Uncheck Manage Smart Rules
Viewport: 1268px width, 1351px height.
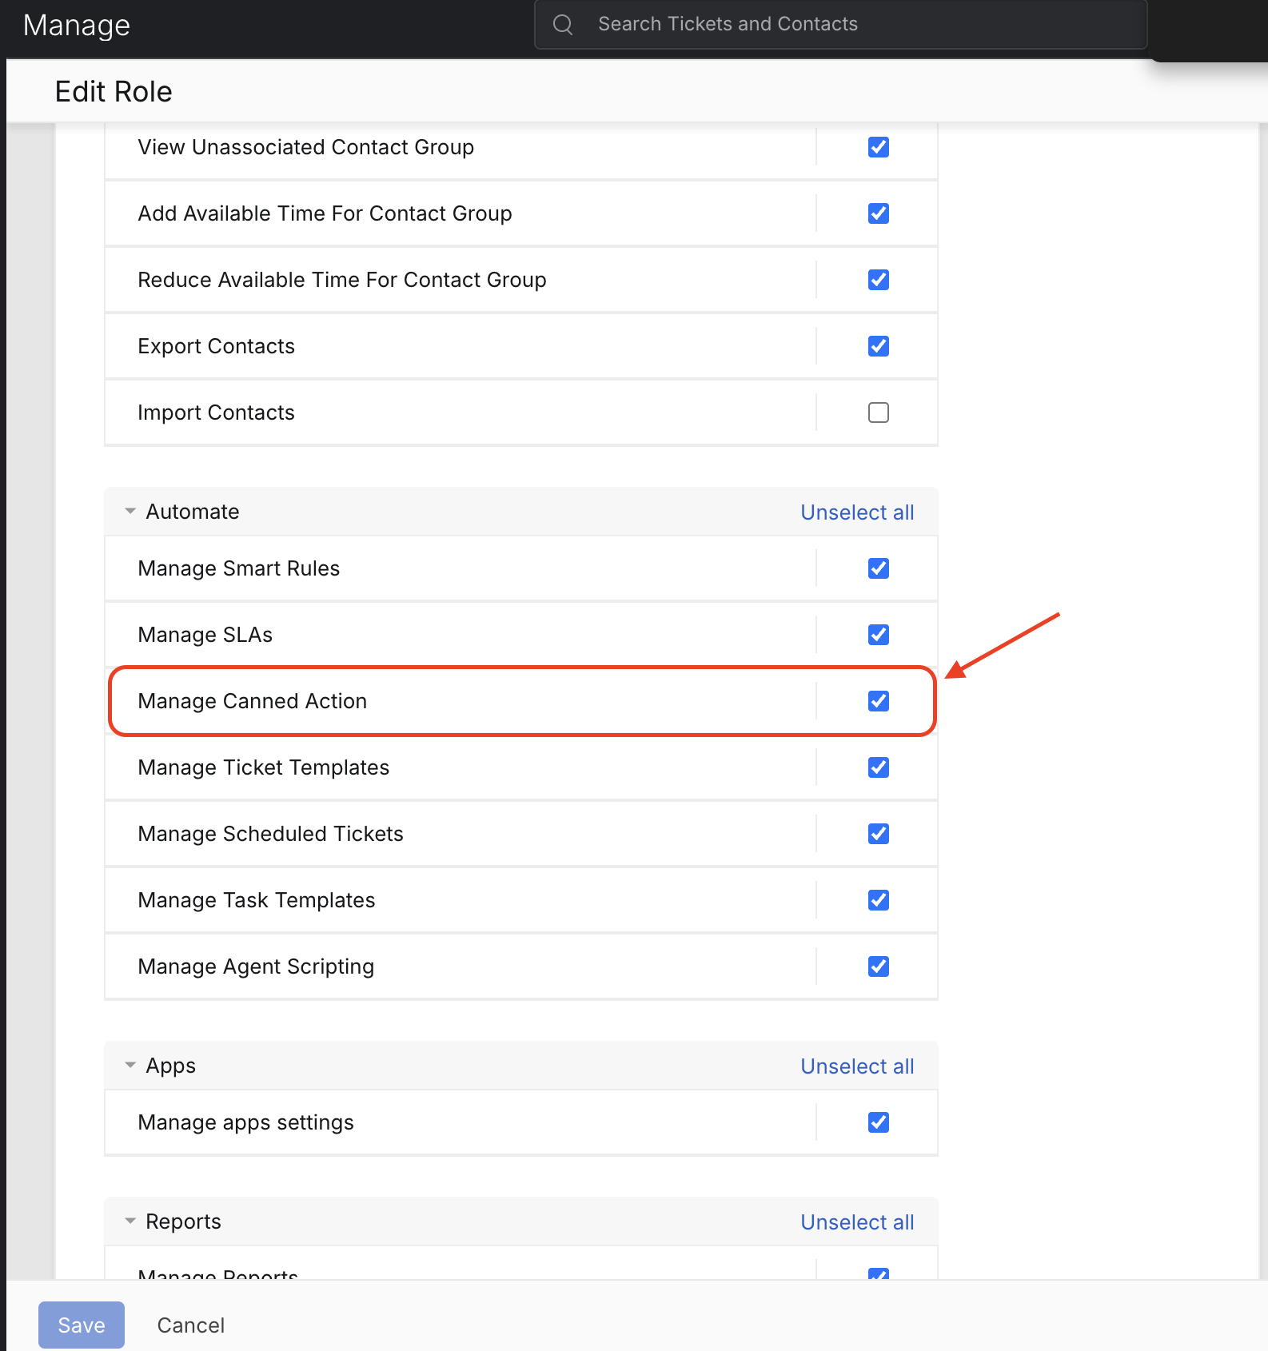[x=878, y=568]
